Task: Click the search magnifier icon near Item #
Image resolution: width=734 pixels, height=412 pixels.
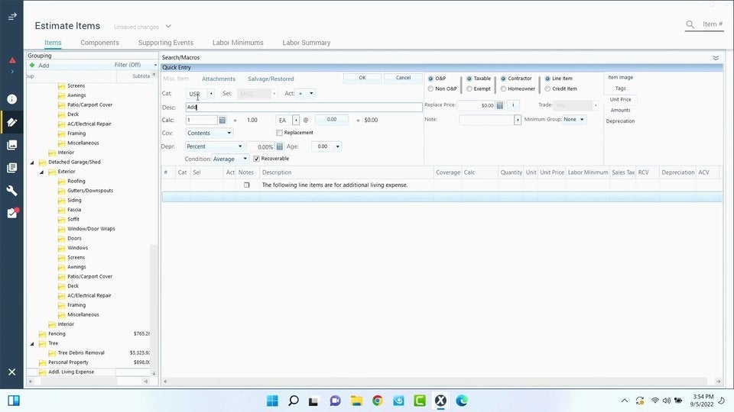Action: tap(690, 25)
